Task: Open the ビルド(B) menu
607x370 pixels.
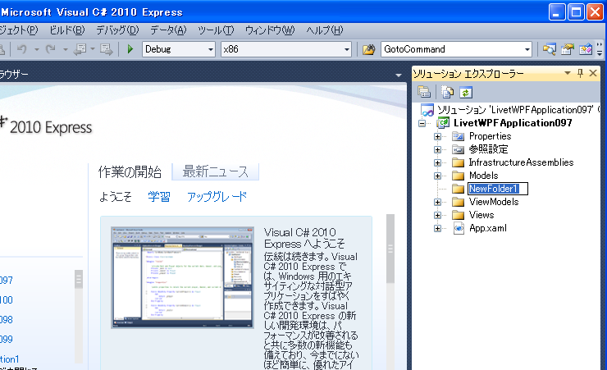Action: pyautogui.click(x=67, y=30)
